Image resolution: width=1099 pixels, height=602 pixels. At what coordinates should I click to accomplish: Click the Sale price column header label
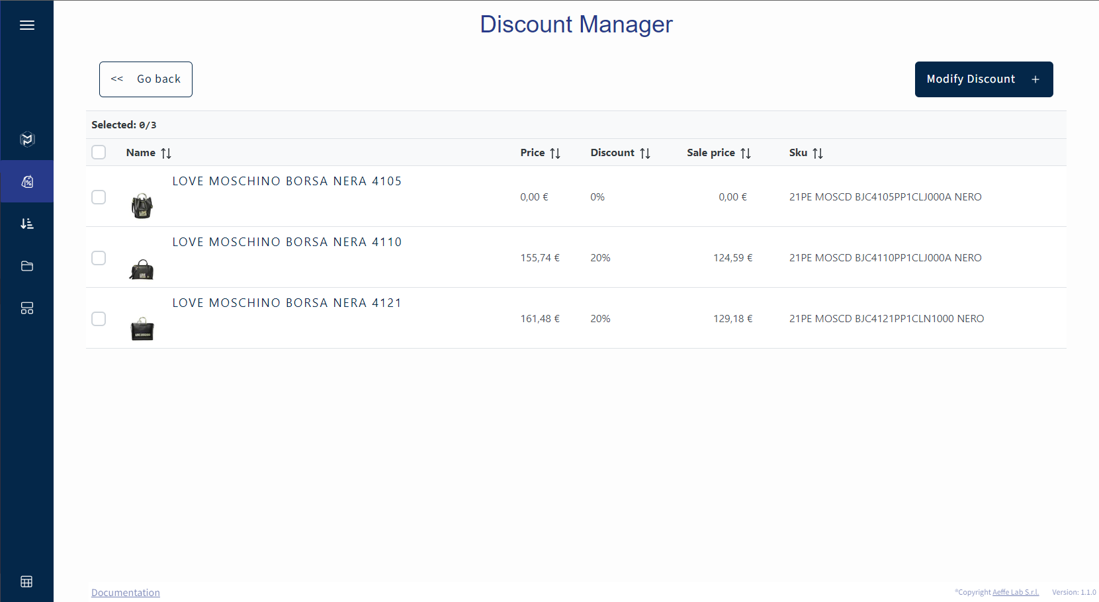[711, 153]
